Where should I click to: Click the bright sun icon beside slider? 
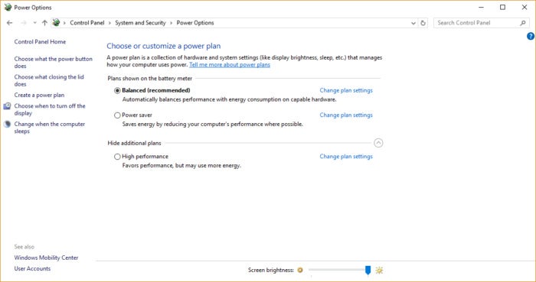pyautogui.click(x=379, y=271)
